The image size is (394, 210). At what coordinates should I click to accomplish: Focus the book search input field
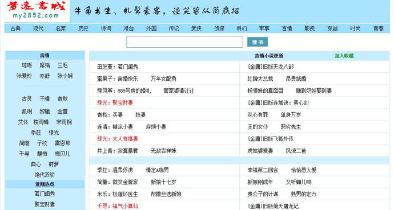click(x=184, y=42)
